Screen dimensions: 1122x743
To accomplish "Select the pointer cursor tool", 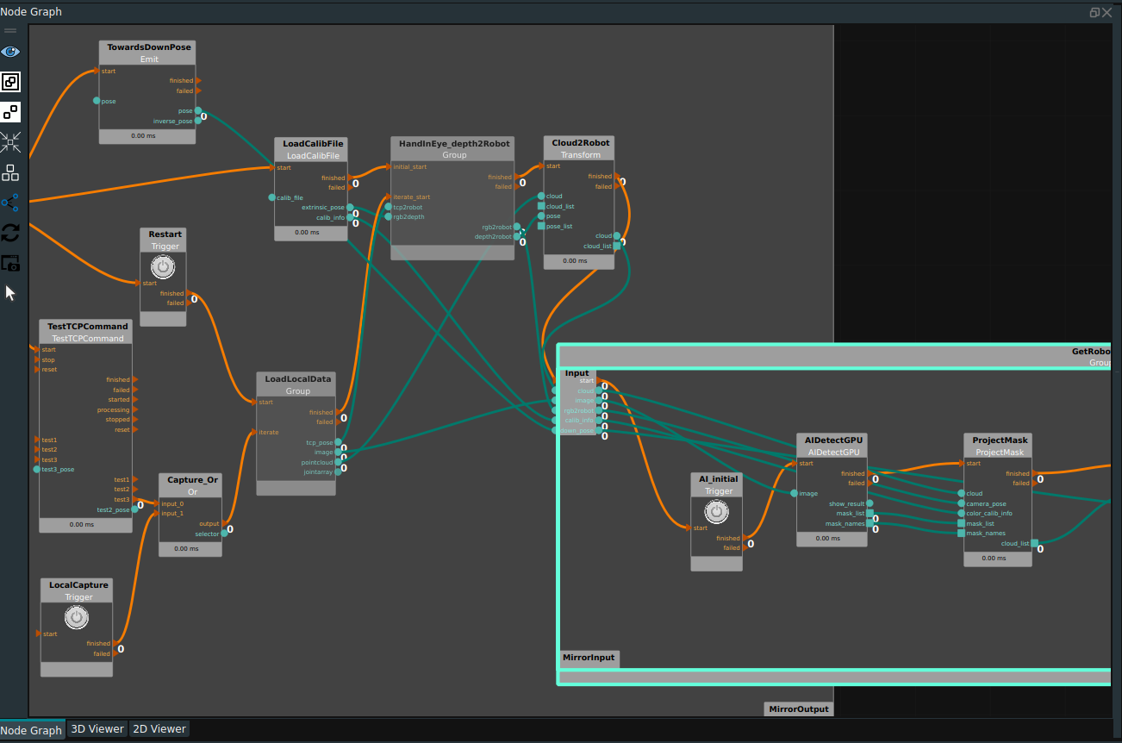I will 10,293.
